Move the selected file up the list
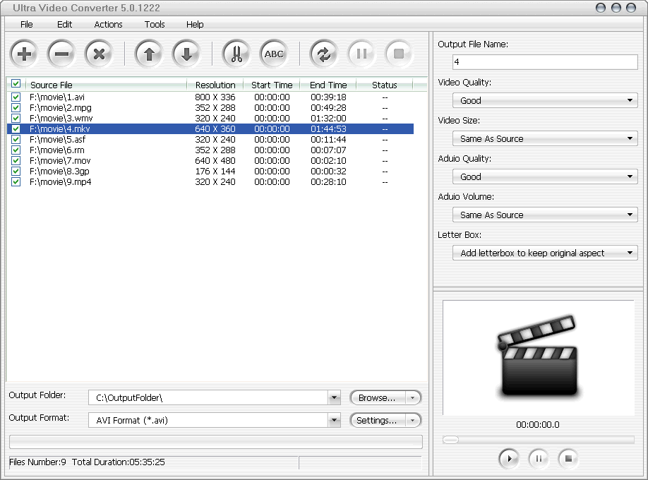The image size is (648, 480). (x=149, y=53)
